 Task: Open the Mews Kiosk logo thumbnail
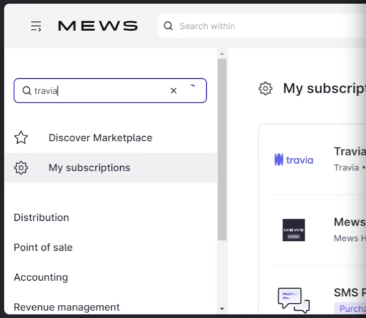294,230
